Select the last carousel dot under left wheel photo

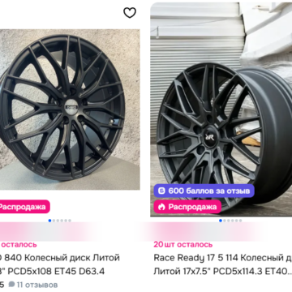(70, 221)
